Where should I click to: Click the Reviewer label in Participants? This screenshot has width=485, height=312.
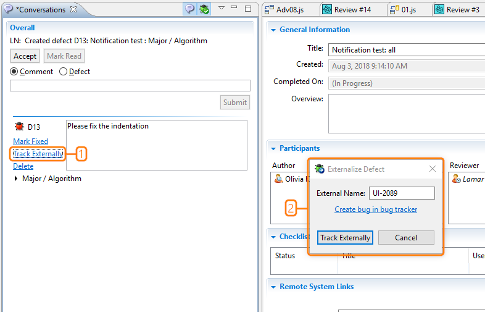point(464,166)
